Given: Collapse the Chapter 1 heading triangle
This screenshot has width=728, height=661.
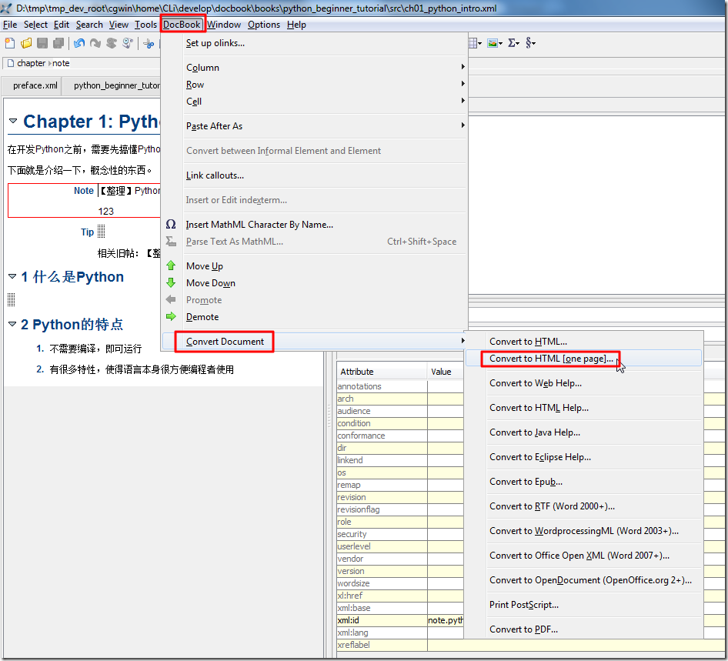Looking at the screenshot, I should pos(13,121).
